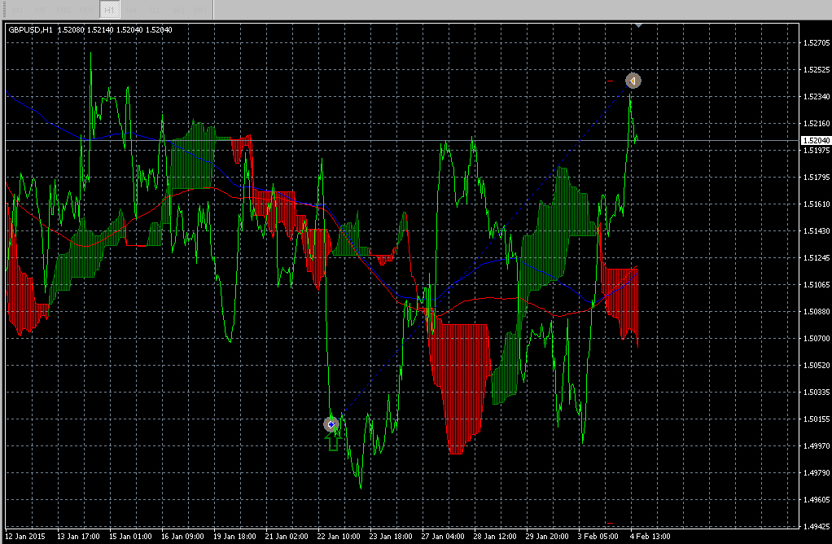The width and height of the screenshot is (832, 544).
Task: Select the dashed blue trade connection line
Action: click(482, 252)
